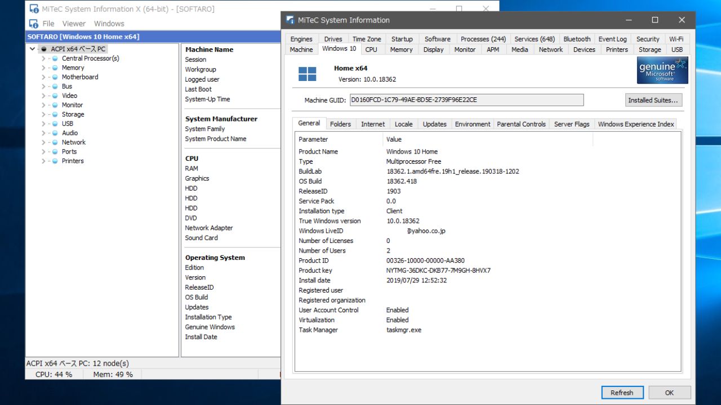Open the Storage tab
Screen dimensions: 721x405
[649, 49]
